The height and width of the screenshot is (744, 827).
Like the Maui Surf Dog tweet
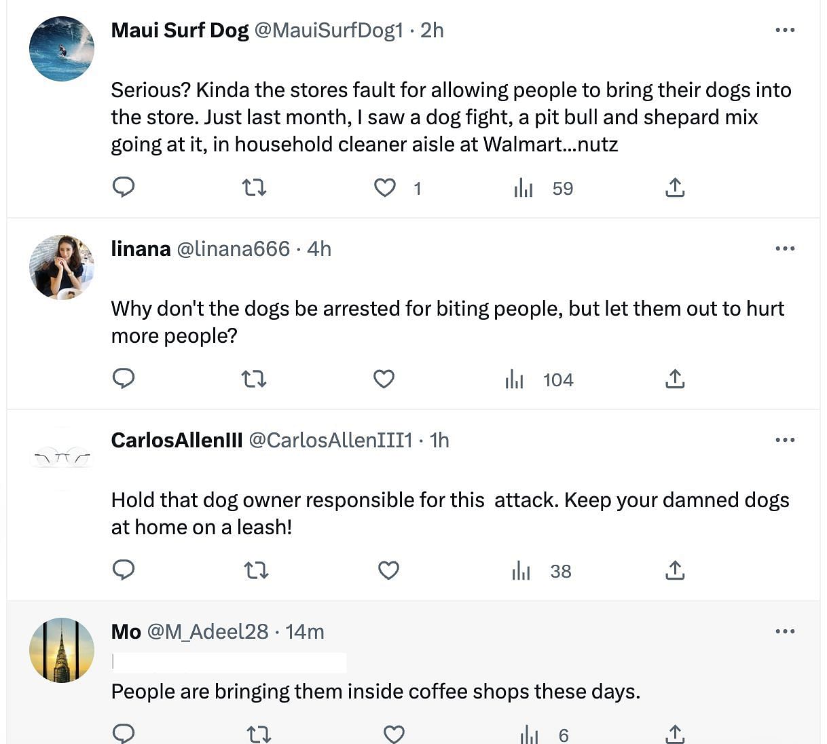click(385, 187)
